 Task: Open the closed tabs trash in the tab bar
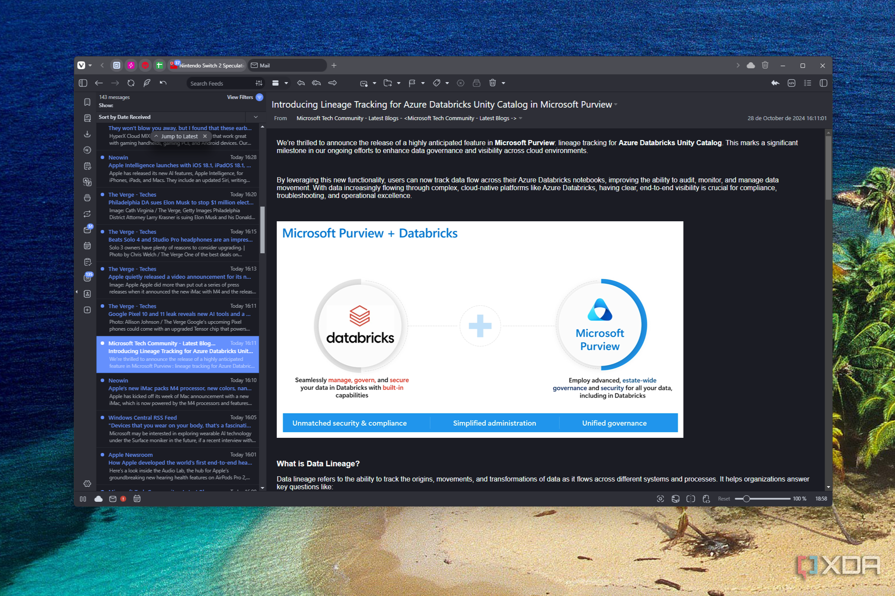tap(765, 65)
